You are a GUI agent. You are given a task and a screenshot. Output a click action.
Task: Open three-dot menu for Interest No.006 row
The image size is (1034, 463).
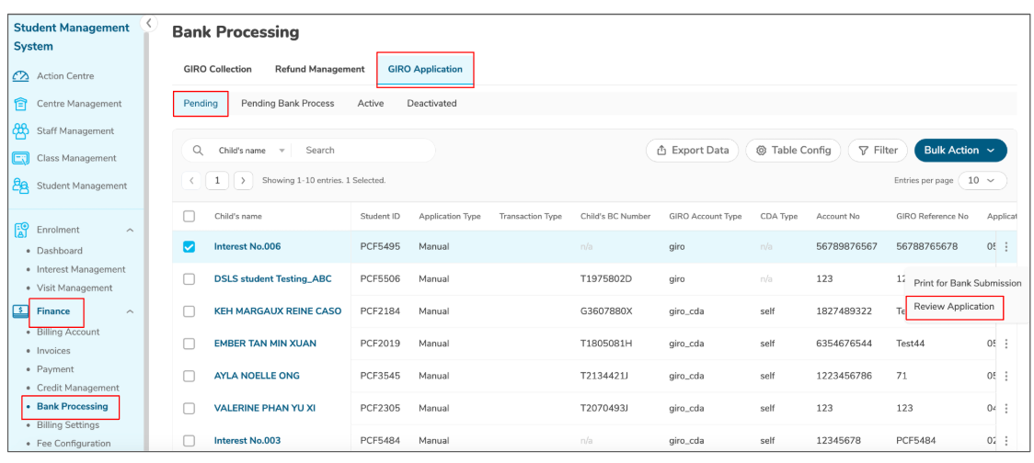pos(1005,247)
